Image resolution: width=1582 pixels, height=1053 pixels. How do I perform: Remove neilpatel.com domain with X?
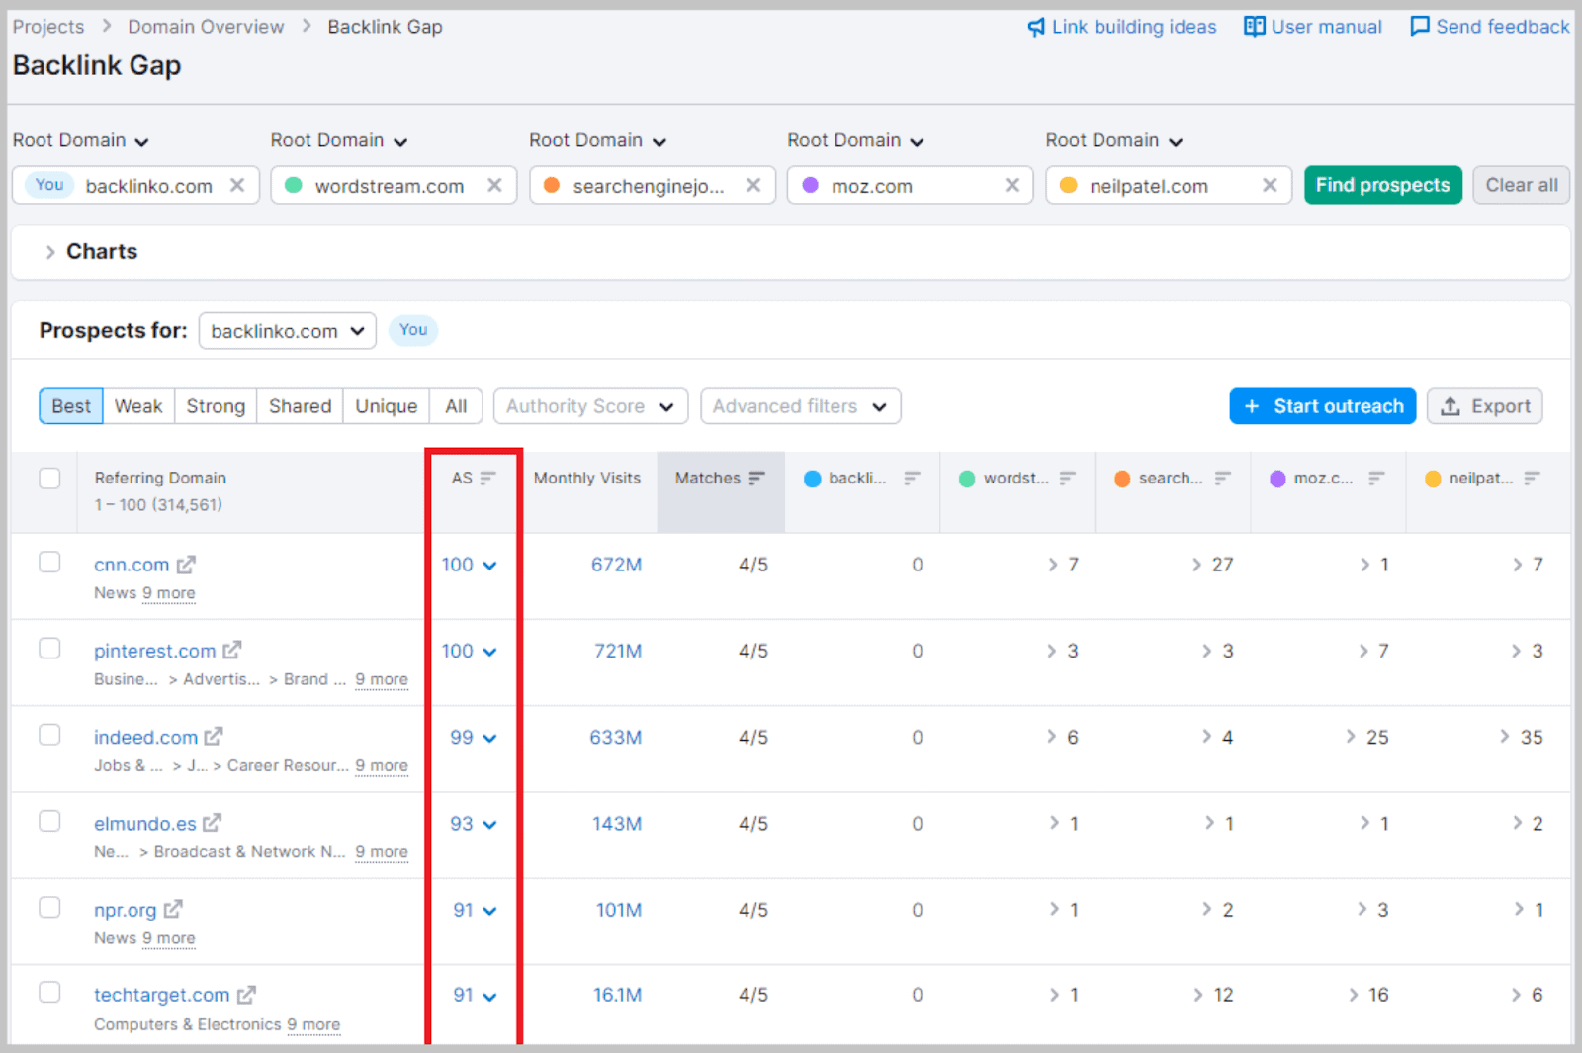1271,185
